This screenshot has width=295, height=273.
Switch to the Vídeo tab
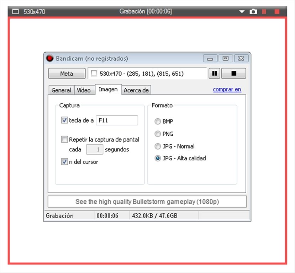[x=84, y=90]
